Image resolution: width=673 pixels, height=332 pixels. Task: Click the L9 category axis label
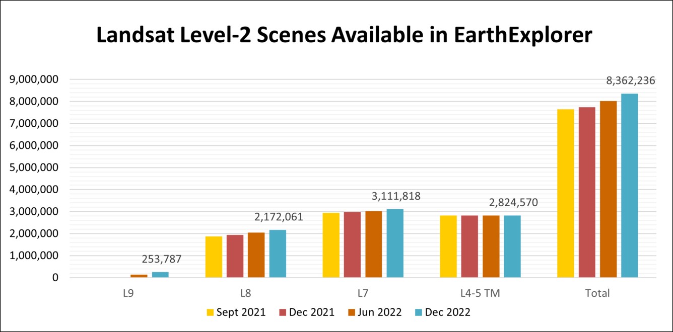click(x=129, y=293)
